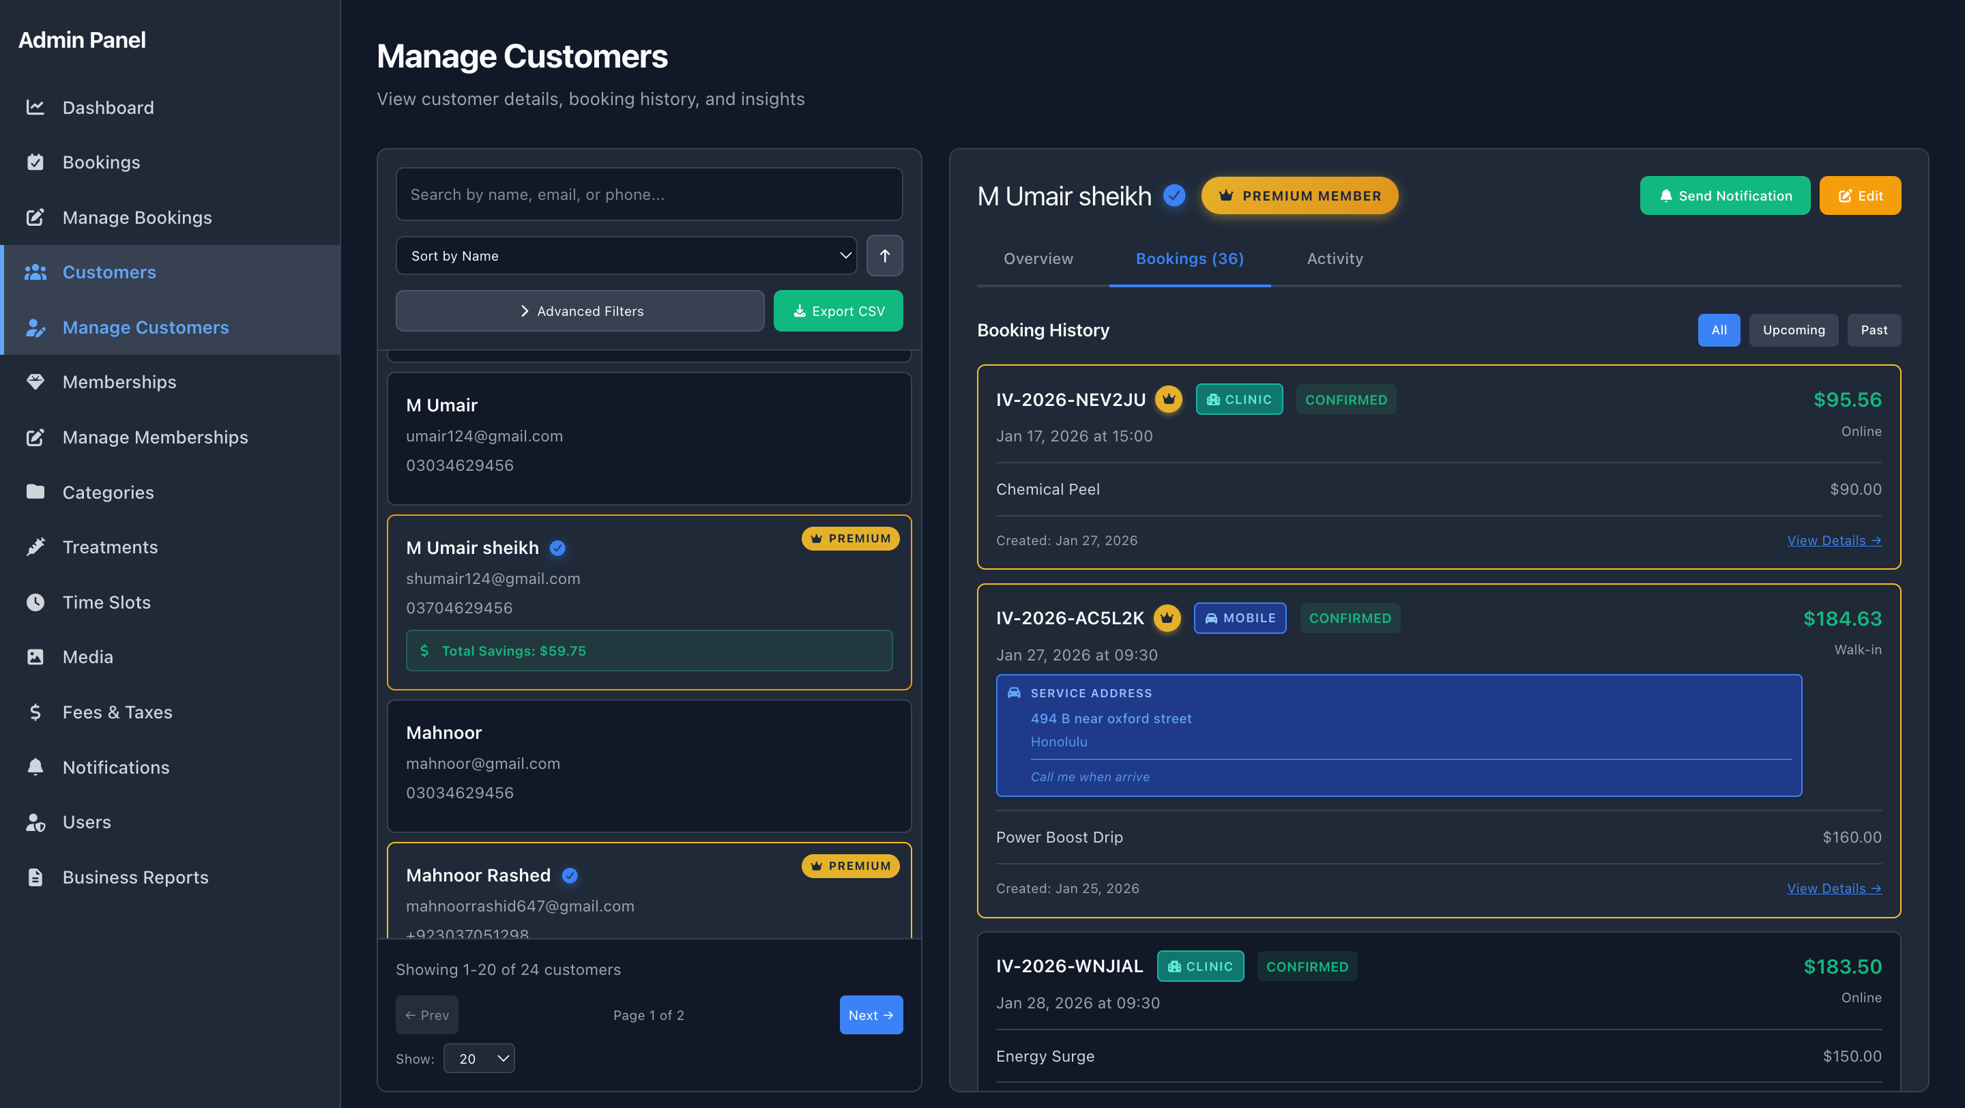
Task: Click the sort direction arrow icon
Action: click(884, 255)
